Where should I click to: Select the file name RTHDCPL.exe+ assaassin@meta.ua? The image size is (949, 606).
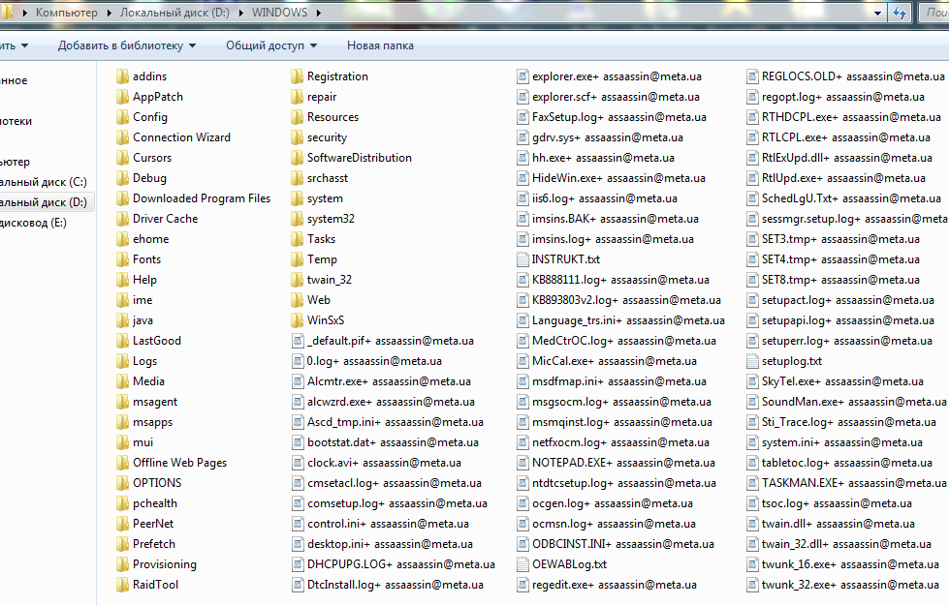click(851, 117)
